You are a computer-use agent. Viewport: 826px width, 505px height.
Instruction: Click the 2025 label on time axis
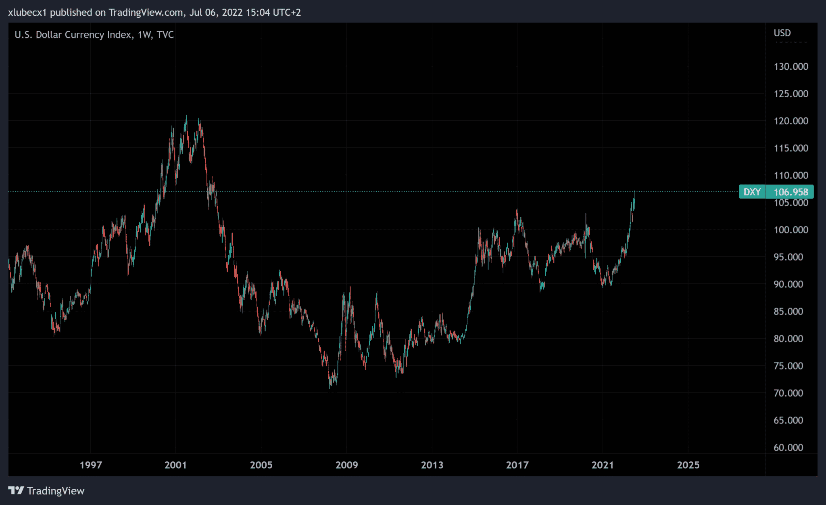[x=688, y=465]
